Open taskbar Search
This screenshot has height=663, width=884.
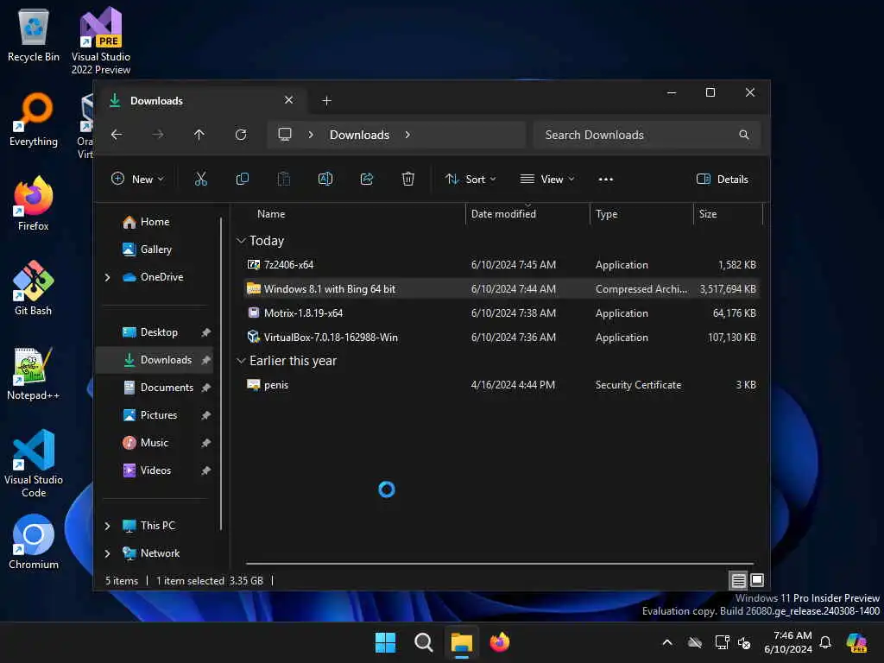coord(423,642)
